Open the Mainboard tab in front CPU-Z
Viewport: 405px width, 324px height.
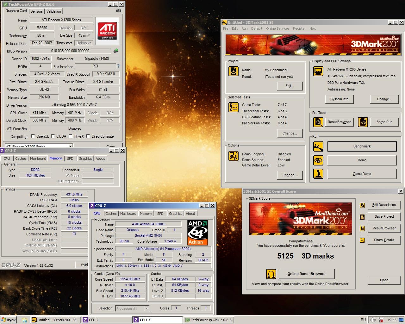128,214
